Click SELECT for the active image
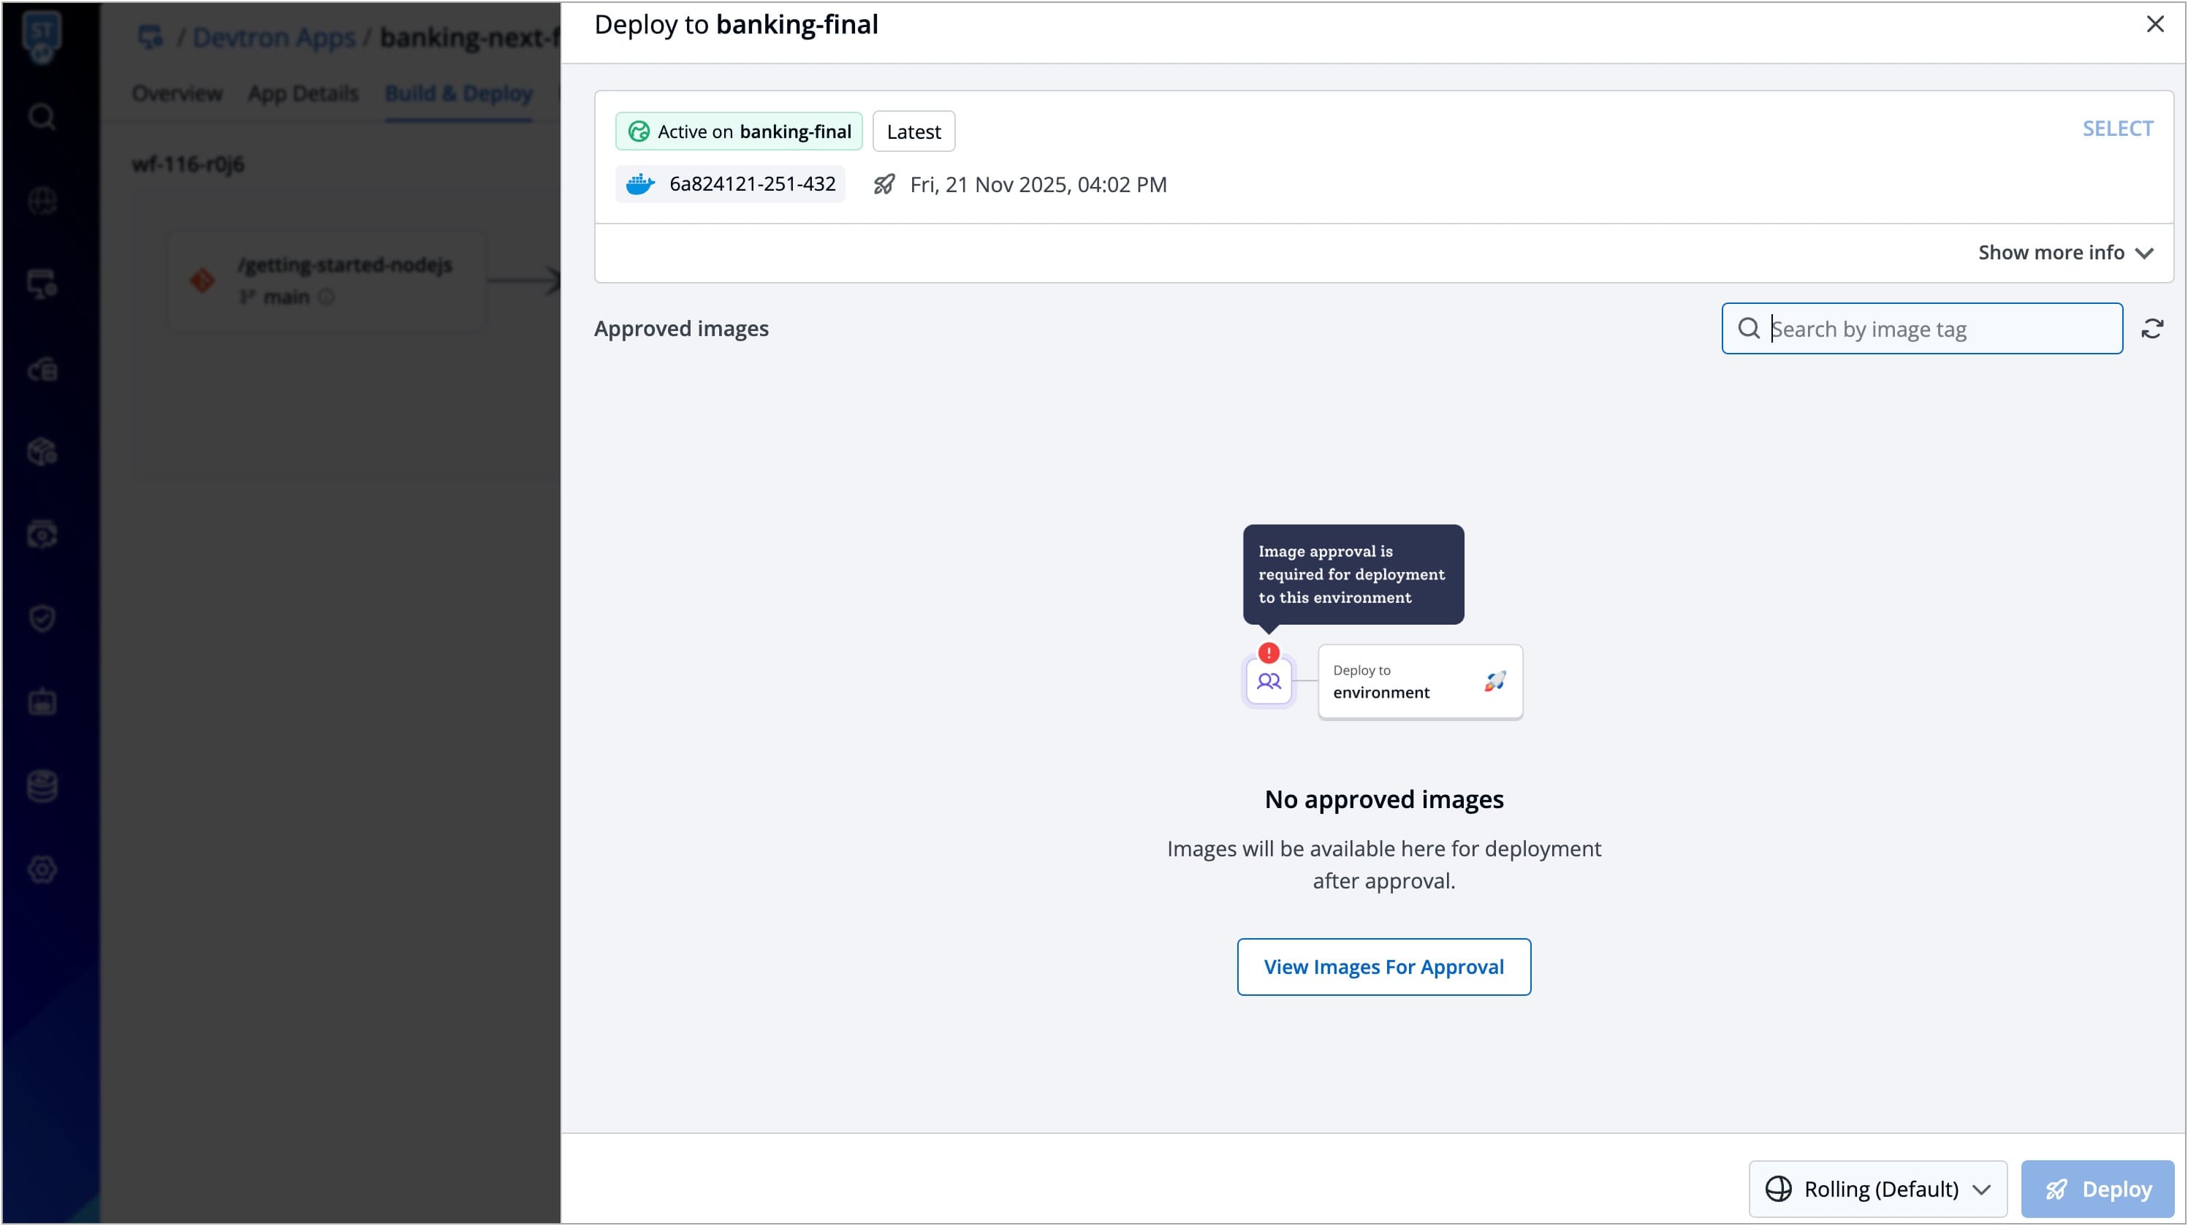The image size is (2188, 1226). [x=2116, y=128]
